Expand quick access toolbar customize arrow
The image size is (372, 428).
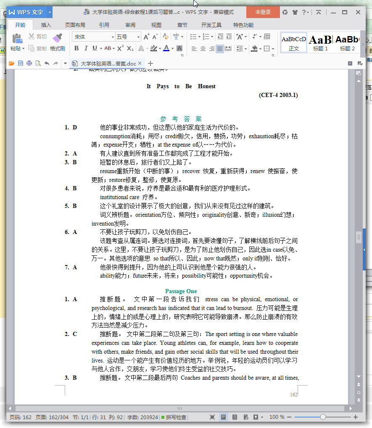point(65,63)
